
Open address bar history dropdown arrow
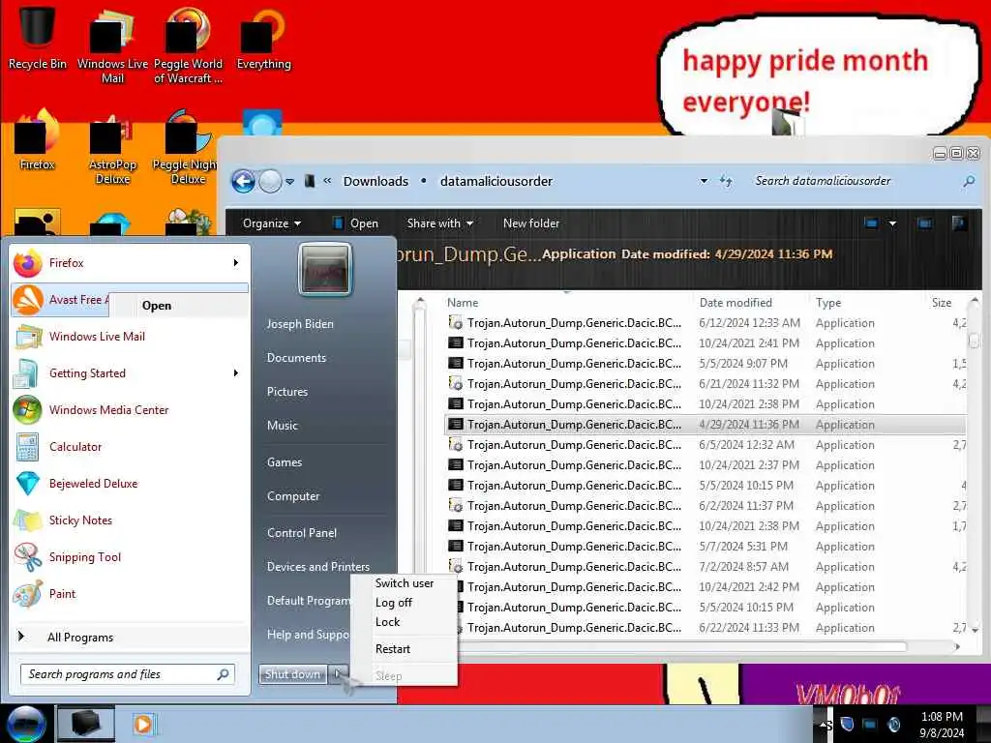[704, 181]
